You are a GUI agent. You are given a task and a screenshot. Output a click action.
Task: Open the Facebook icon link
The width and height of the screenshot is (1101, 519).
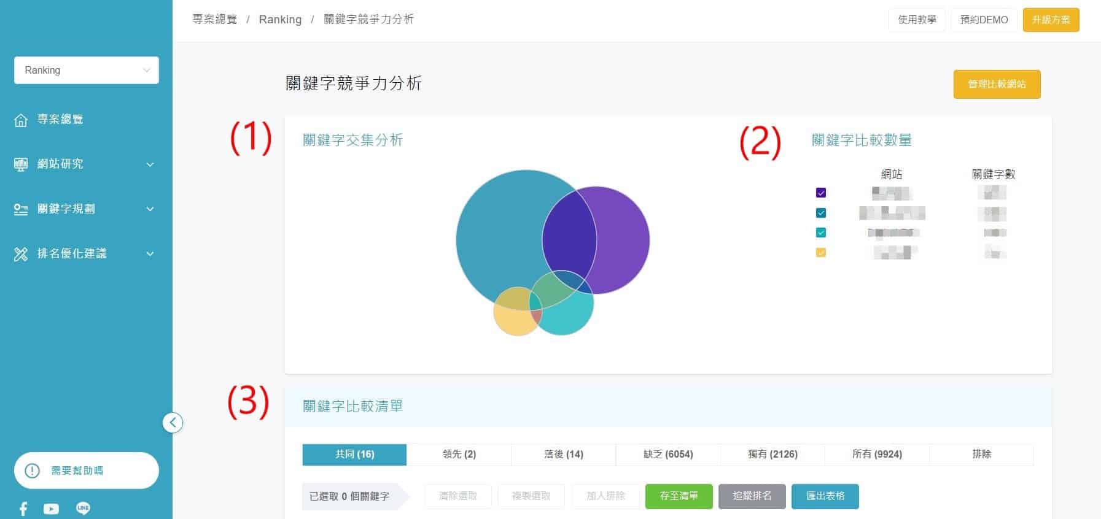click(23, 509)
